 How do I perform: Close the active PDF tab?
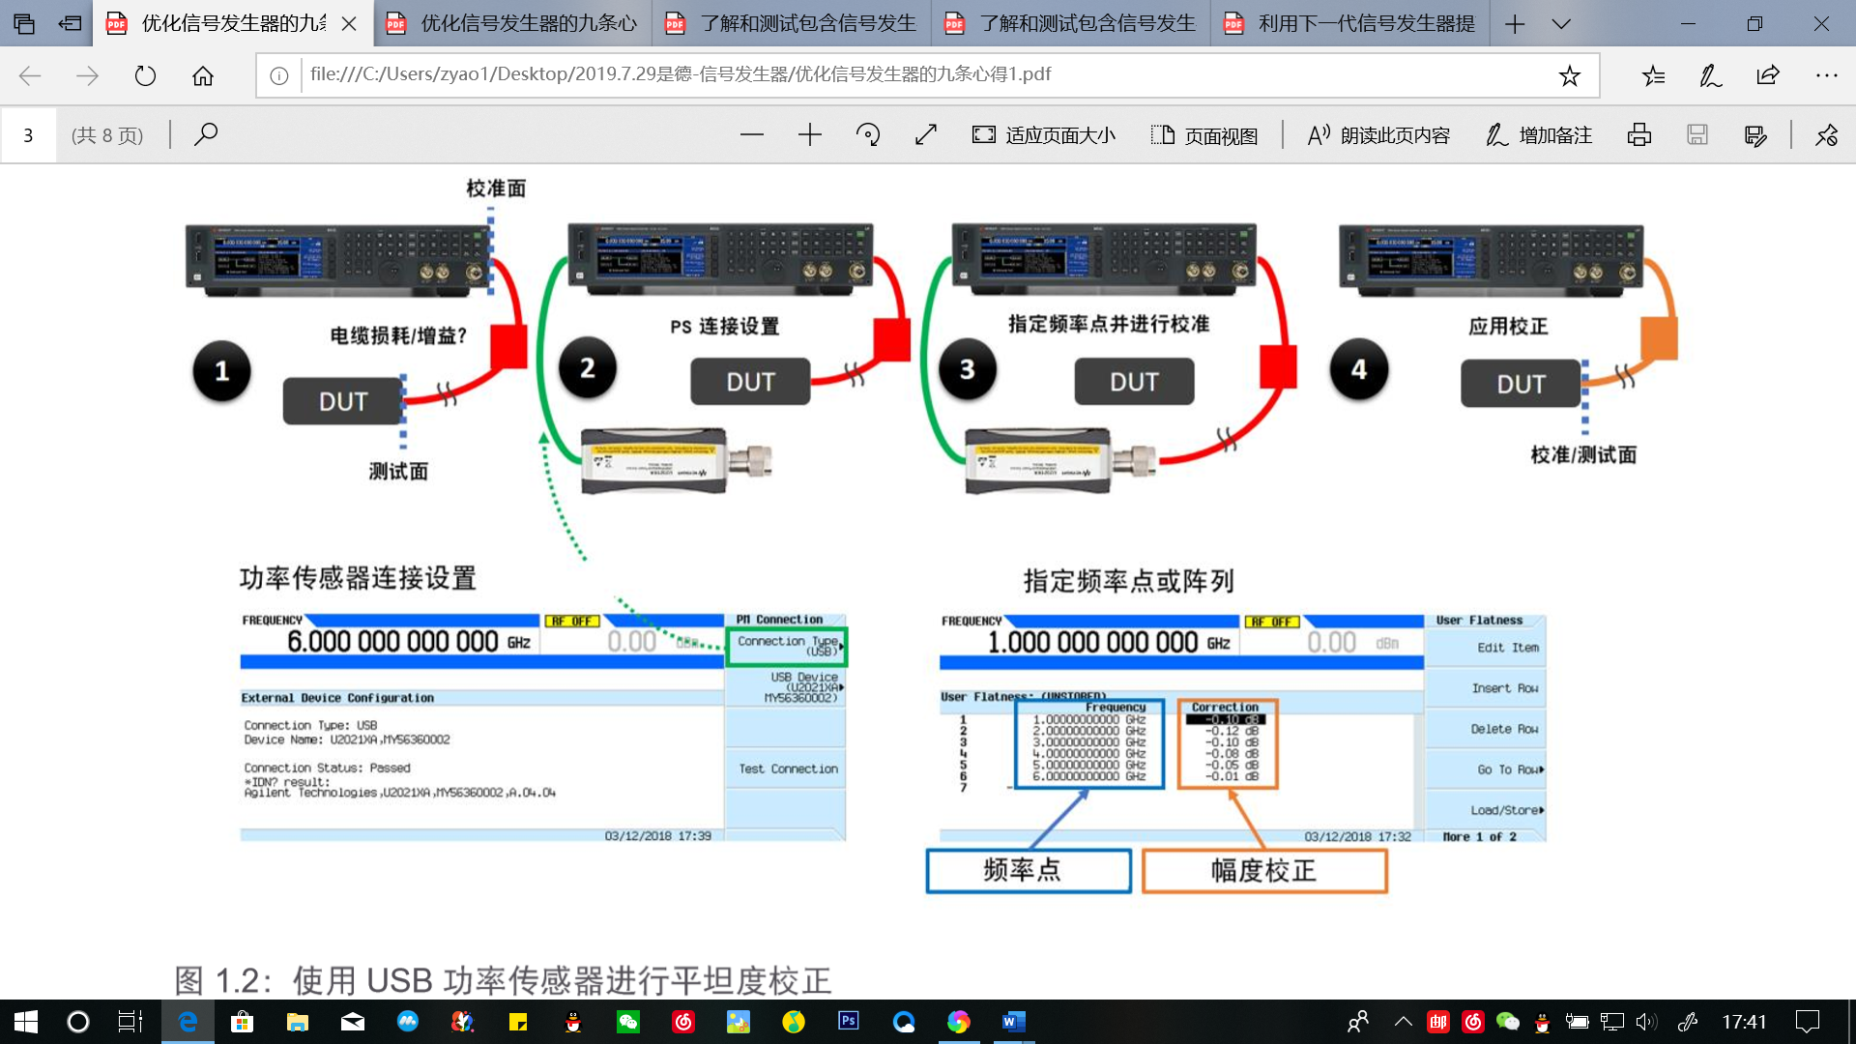point(350,24)
